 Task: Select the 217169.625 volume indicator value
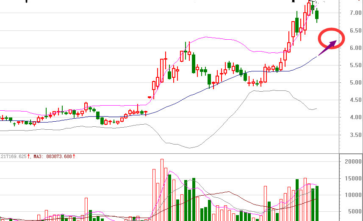pyautogui.click(x=14, y=157)
